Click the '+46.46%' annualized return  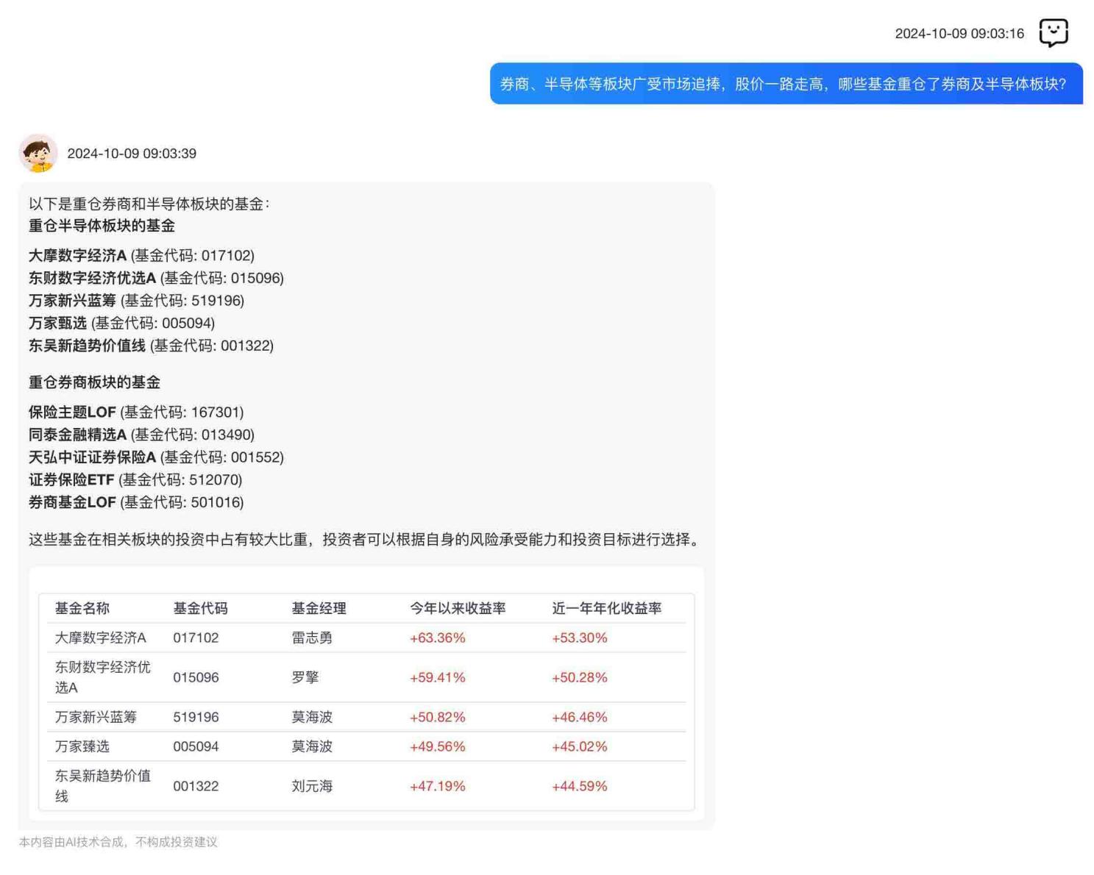tap(580, 718)
